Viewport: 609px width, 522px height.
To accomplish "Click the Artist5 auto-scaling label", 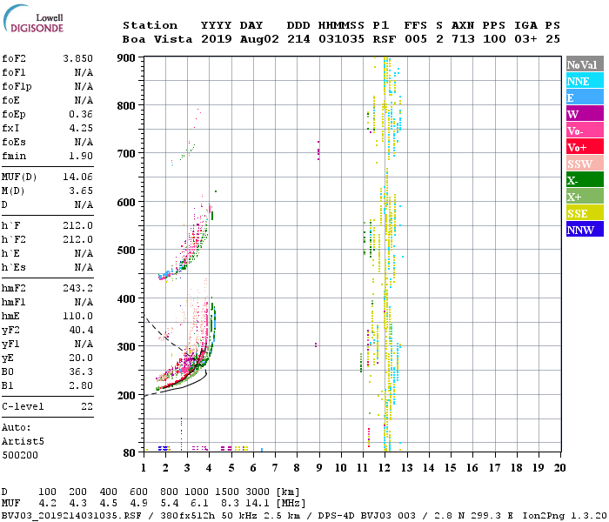I will click(23, 441).
